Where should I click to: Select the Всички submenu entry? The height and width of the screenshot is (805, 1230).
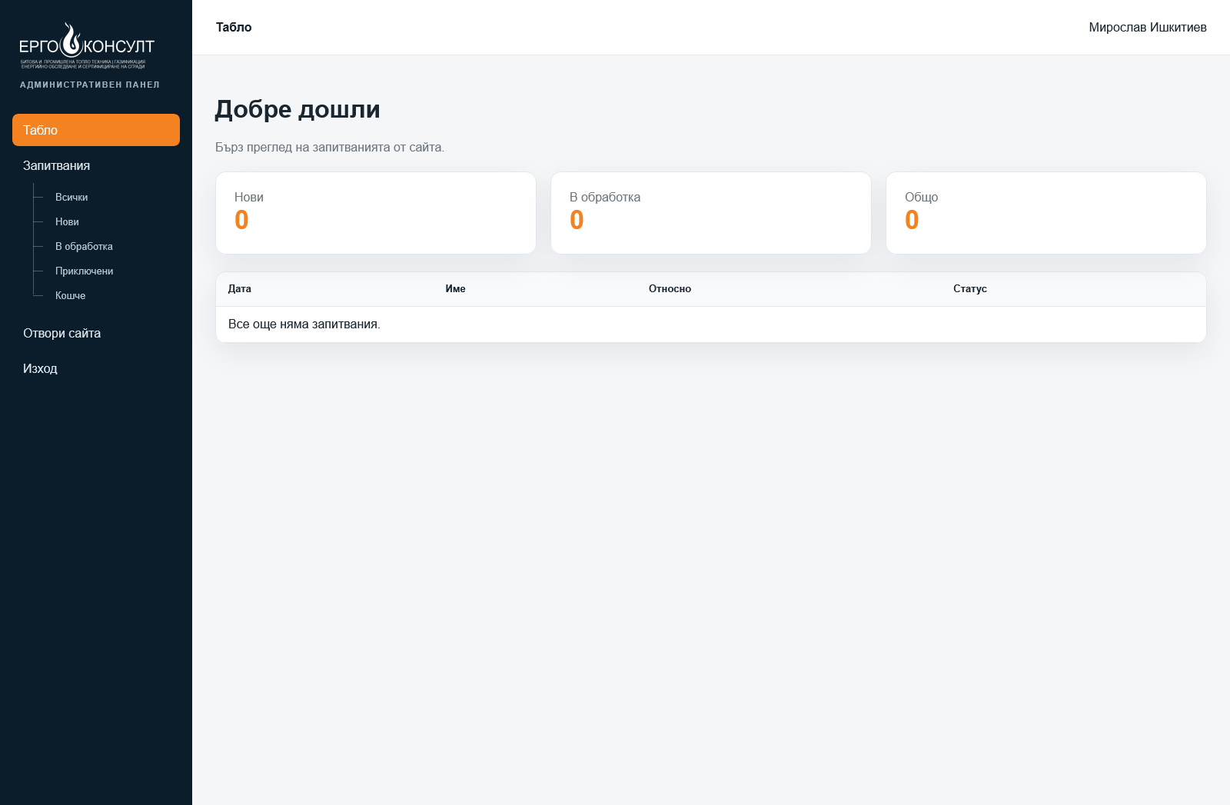pos(71,197)
